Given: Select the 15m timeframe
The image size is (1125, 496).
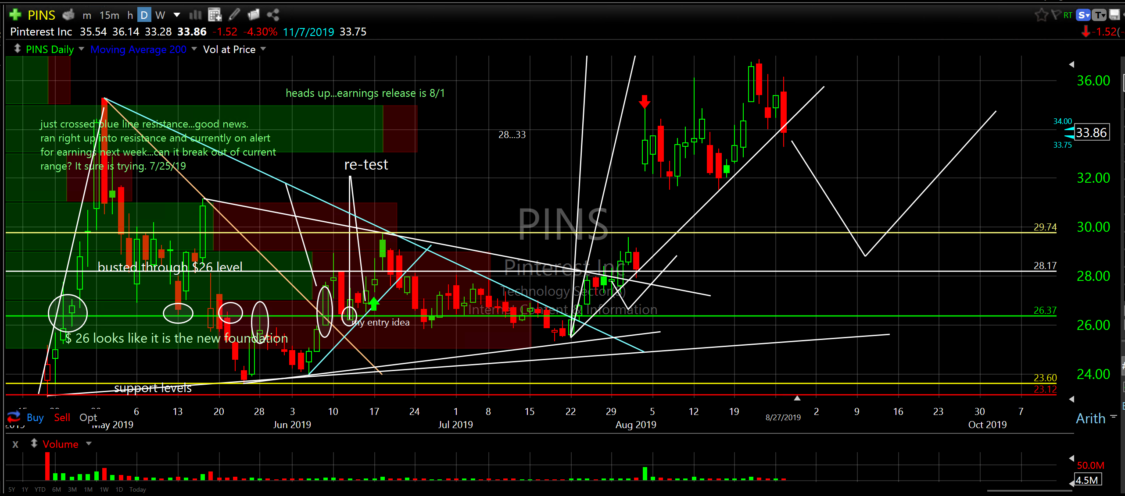Looking at the screenshot, I should click(x=109, y=15).
